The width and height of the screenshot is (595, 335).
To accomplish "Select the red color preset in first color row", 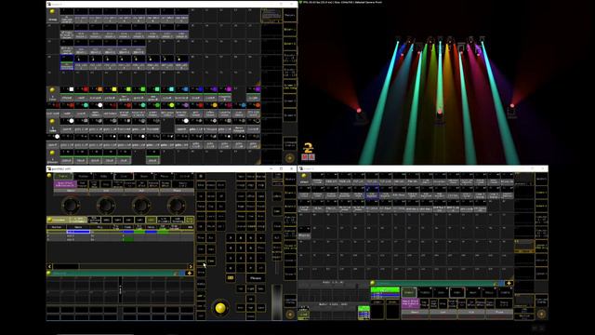I will (82, 93).
